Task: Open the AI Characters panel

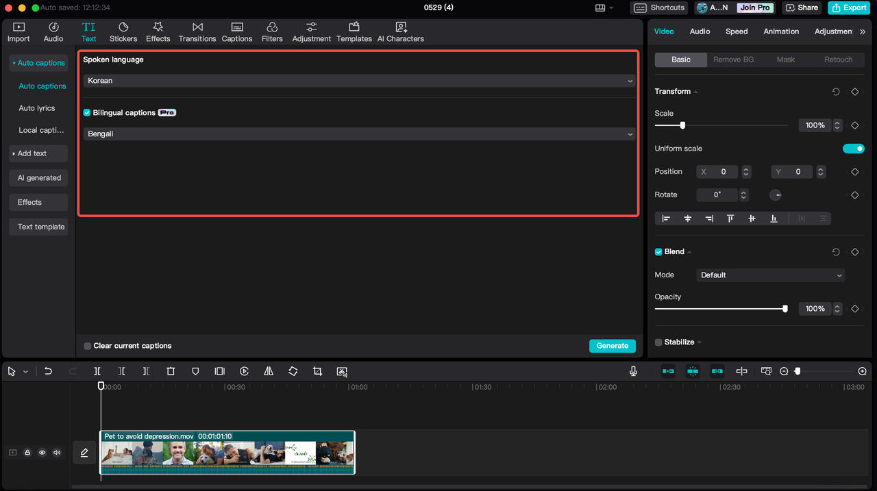Action: point(401,32)
